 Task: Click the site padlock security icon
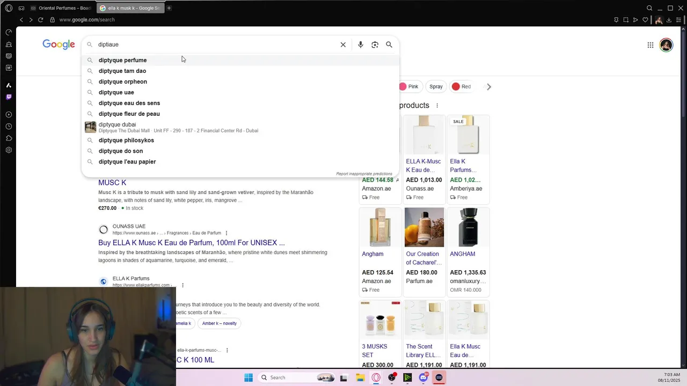pos(52,20)
